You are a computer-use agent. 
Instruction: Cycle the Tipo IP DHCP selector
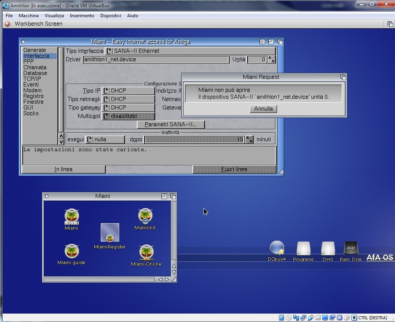[128, 91]
